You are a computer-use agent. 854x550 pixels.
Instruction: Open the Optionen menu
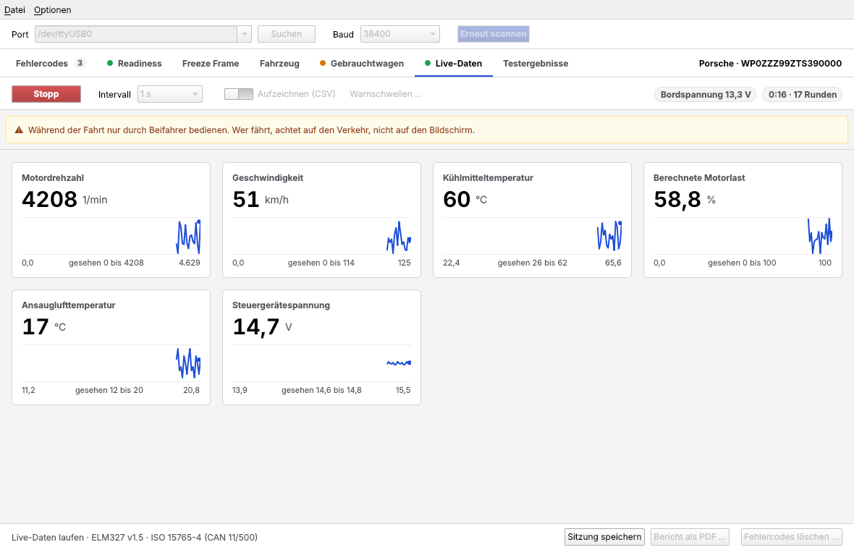click(52, 10)
